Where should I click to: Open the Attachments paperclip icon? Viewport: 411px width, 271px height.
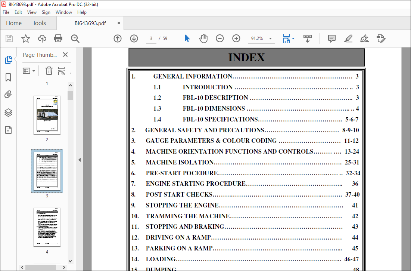[x=8, y=95]
